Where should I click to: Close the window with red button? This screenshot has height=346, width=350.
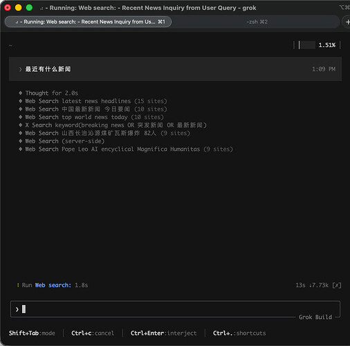8,8
